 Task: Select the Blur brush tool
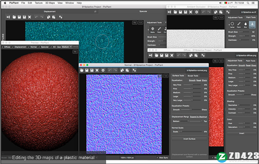pos(246,25)
